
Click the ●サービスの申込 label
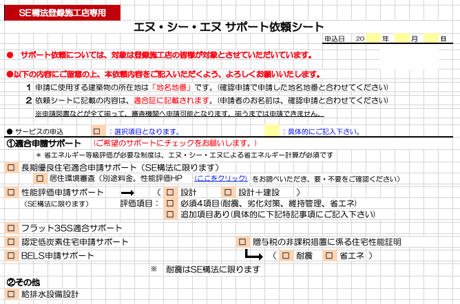[35, 131]
